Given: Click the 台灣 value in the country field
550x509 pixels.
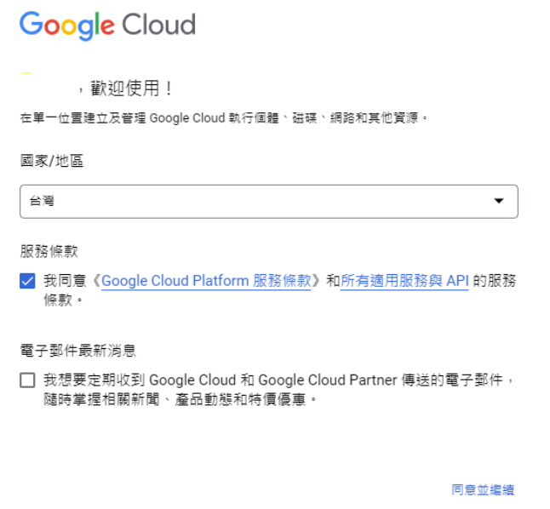Looking at the screenshot, I should [x=42, y=201].
